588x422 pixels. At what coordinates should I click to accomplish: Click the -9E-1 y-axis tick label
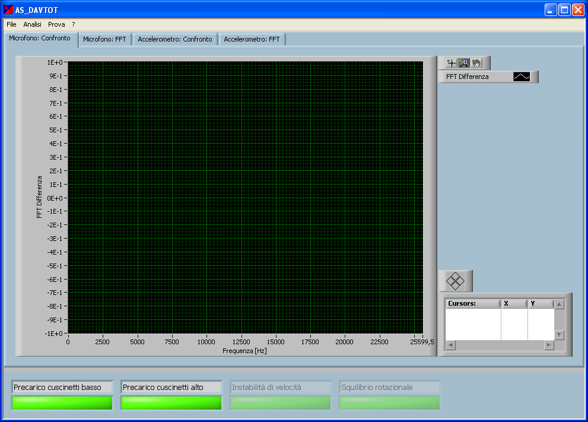pyautogui.click(x=55, y=320)
